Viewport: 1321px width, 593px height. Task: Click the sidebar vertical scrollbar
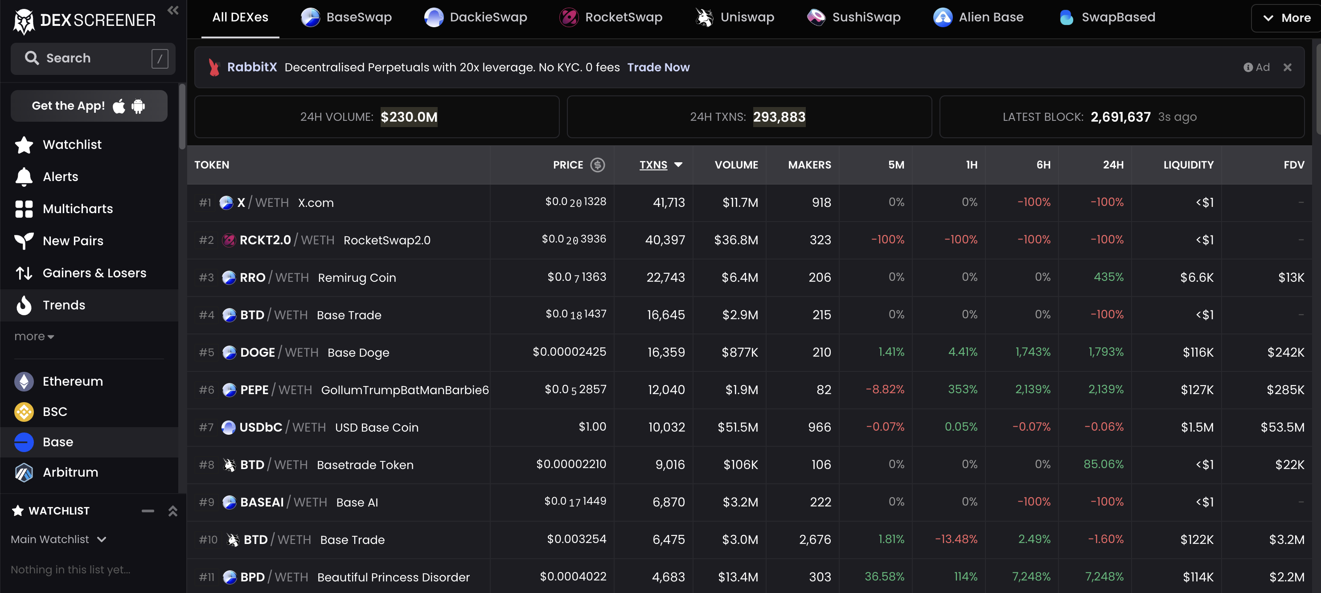[x=182, y=117]
